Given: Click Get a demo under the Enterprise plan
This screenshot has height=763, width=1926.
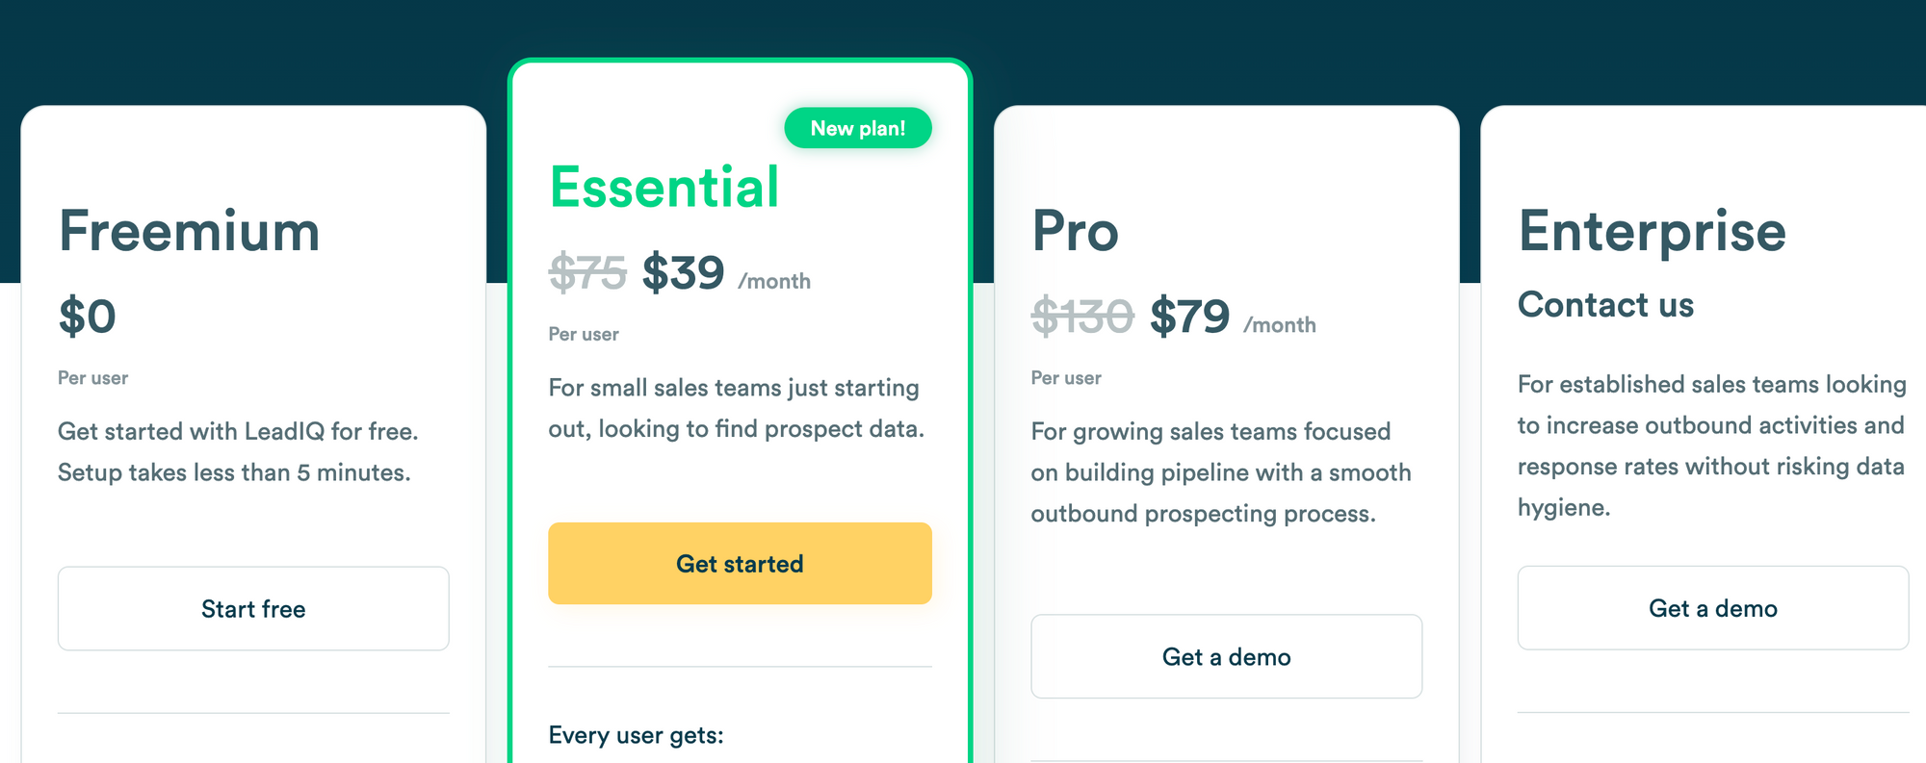Looking at the screenshot, I should tap(1713, 607).
